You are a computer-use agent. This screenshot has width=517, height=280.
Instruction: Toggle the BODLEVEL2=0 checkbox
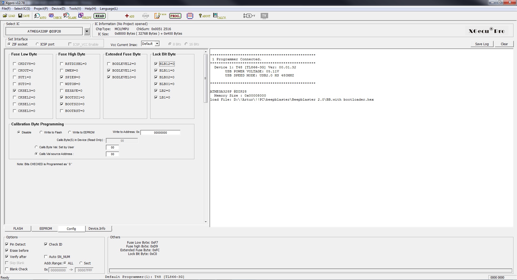(x=109, y=64)
